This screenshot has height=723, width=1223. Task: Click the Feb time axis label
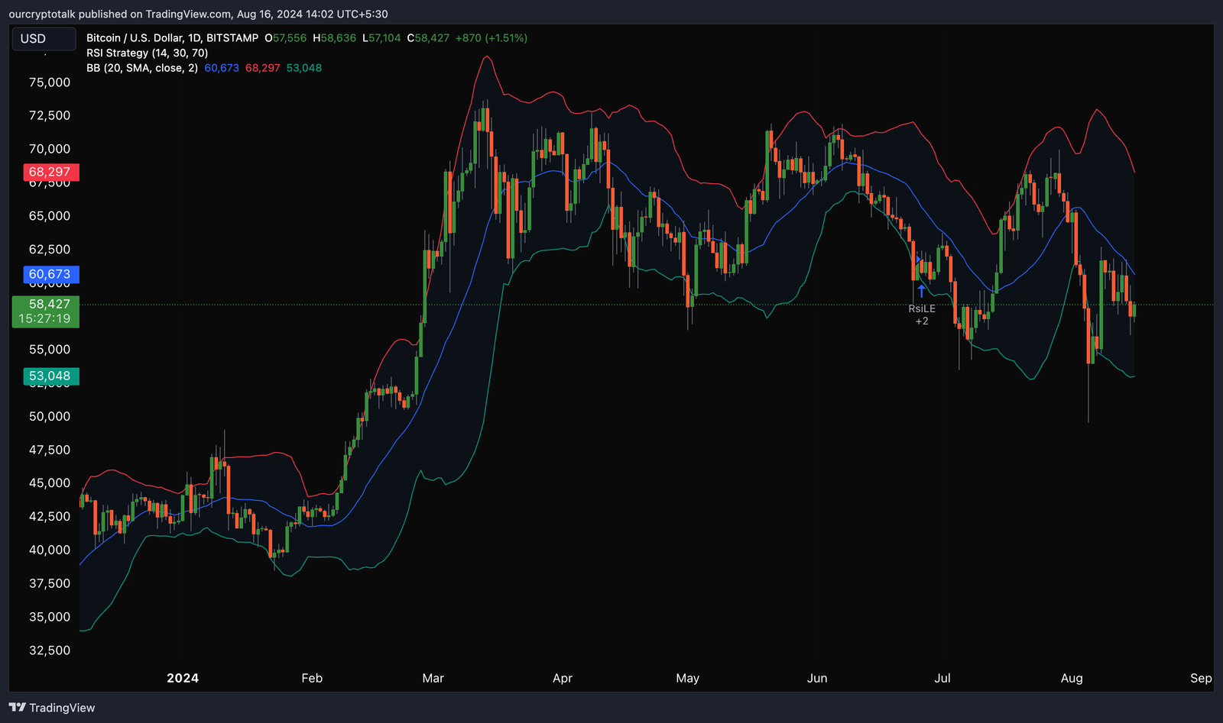coord(312,678)
